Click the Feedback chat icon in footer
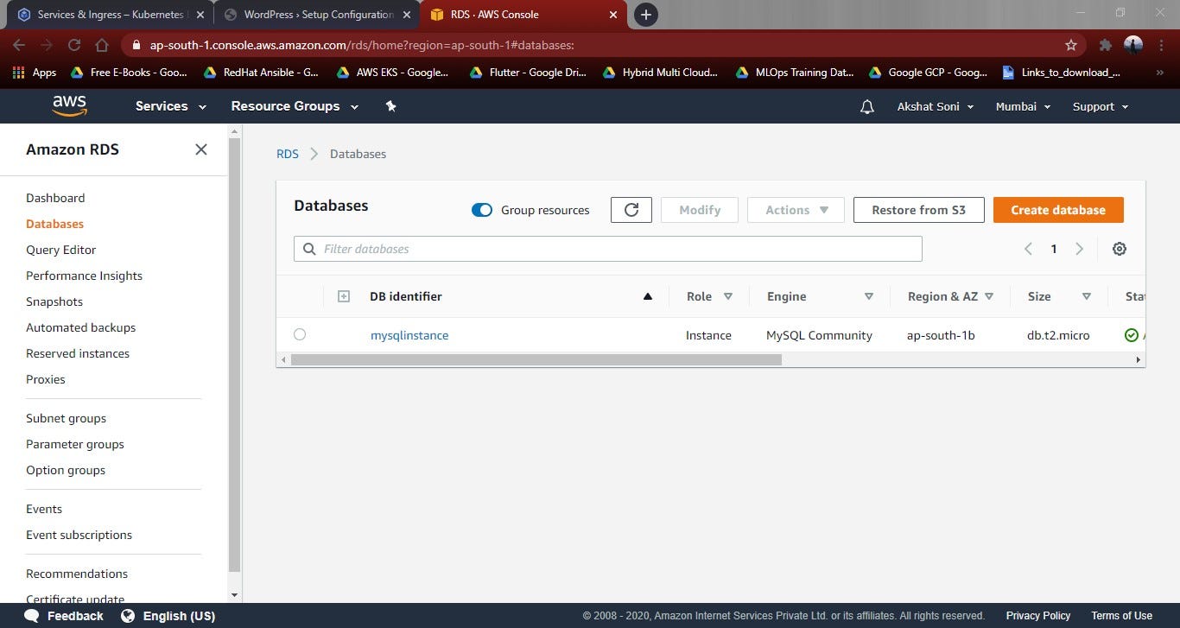Image resolution: width=1180 pixels, height=628 pixels. (x=32, y=616)
